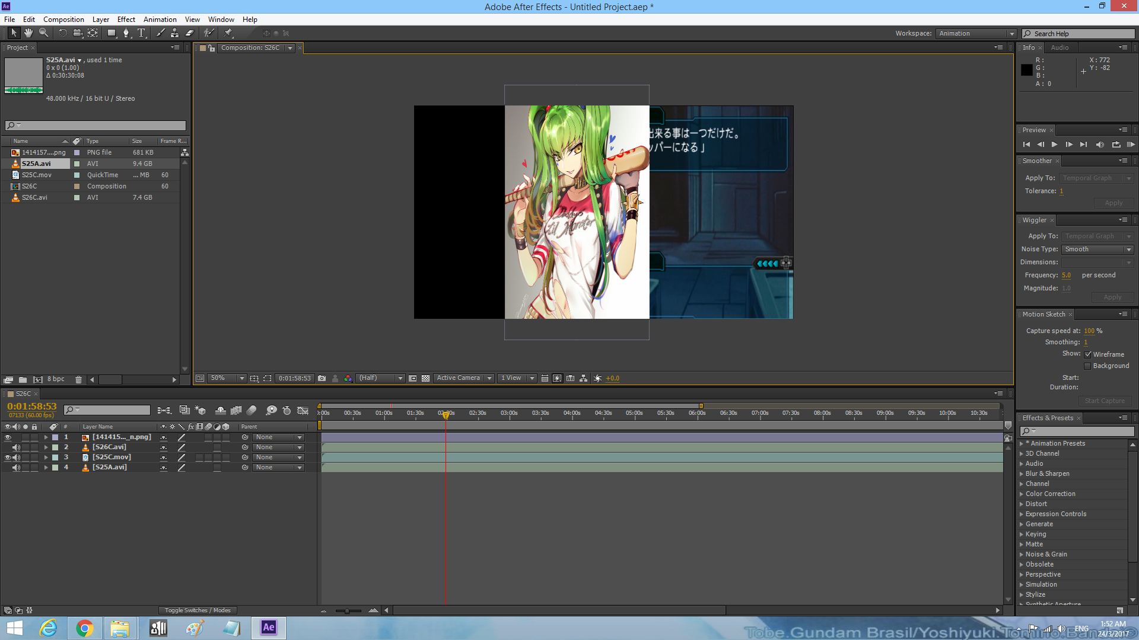Select the Selection arrow tool
1139x640 pixels.
tap(14, 33)
